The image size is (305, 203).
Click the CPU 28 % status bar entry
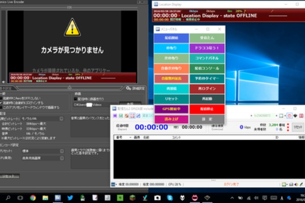tap(175, 184)
